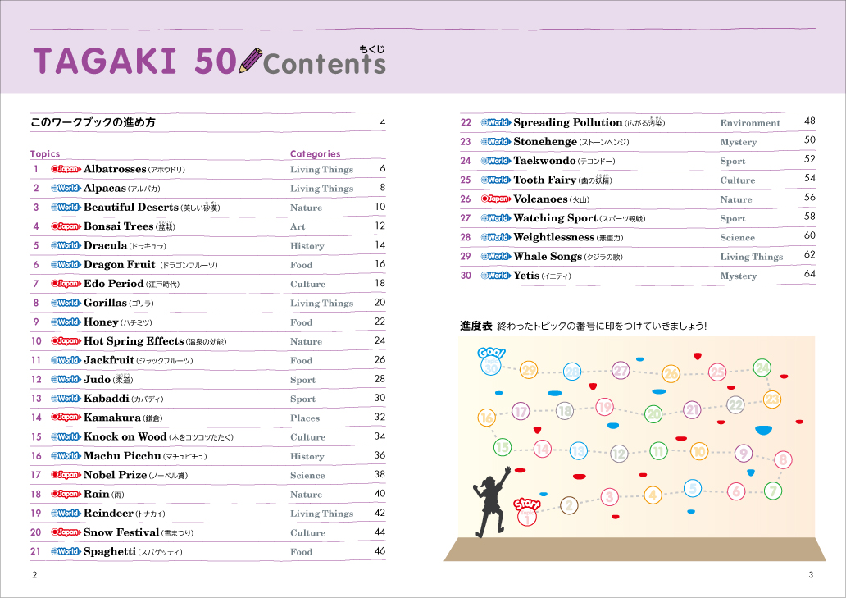Click 'Mystery' category in Stonehenge row

pyautogui.click(x=739, y=143)
